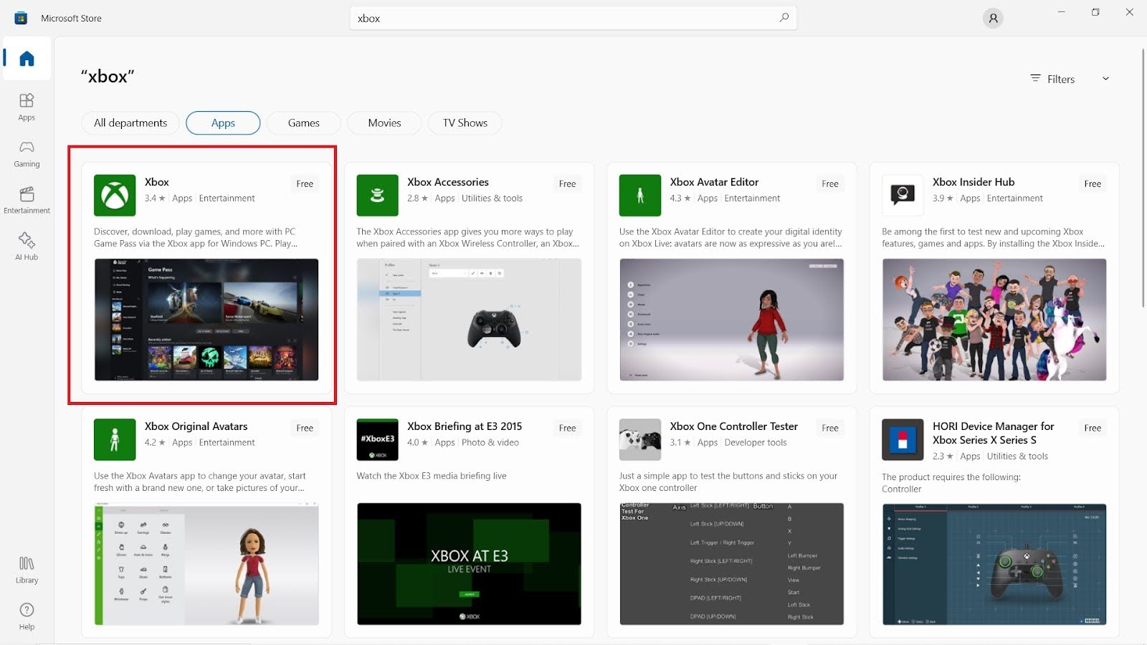Open the HORI Device Manager screenshot thumbnail
This screenshot has height=645, width=1147.
pos(994,564)
